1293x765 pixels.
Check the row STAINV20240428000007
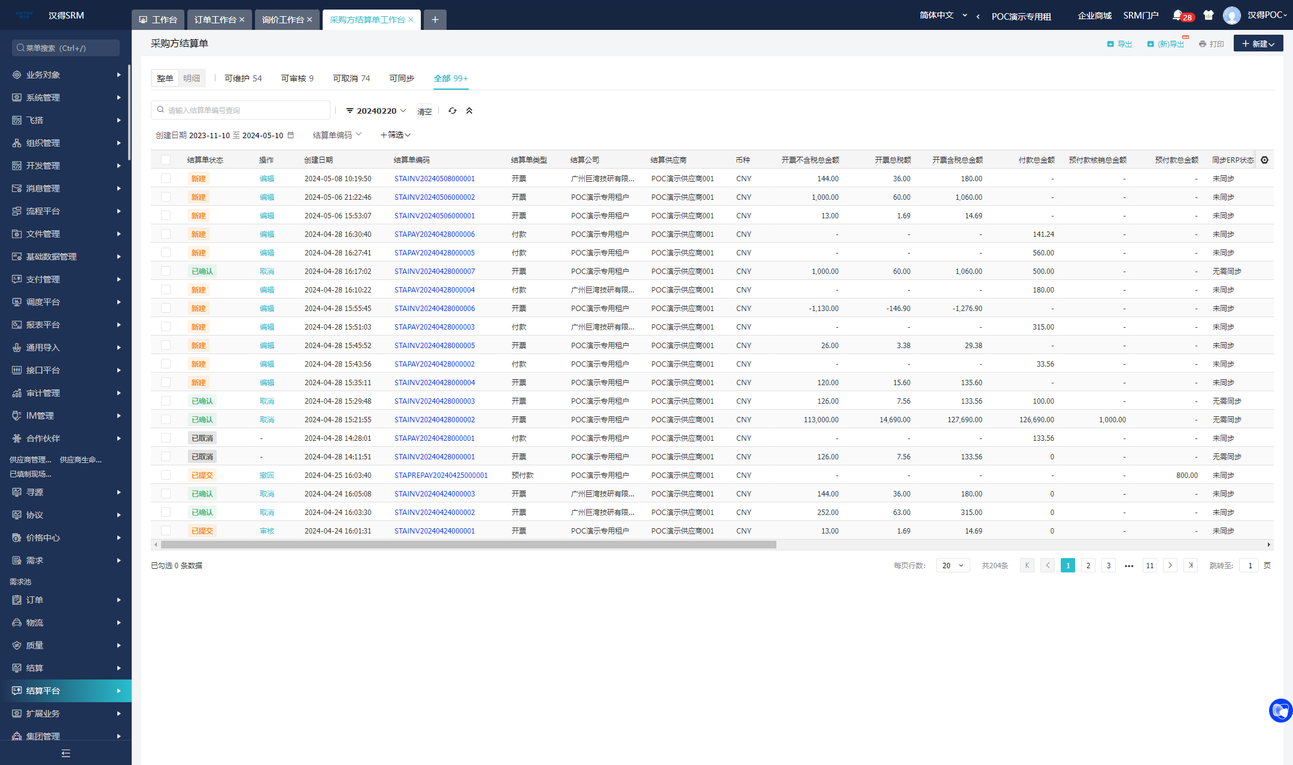(x=166, y=271)
